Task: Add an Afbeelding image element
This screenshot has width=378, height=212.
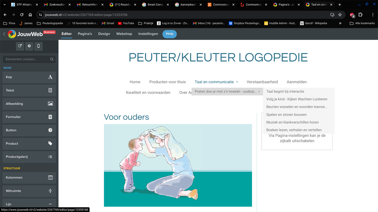Action: (29, 104)
